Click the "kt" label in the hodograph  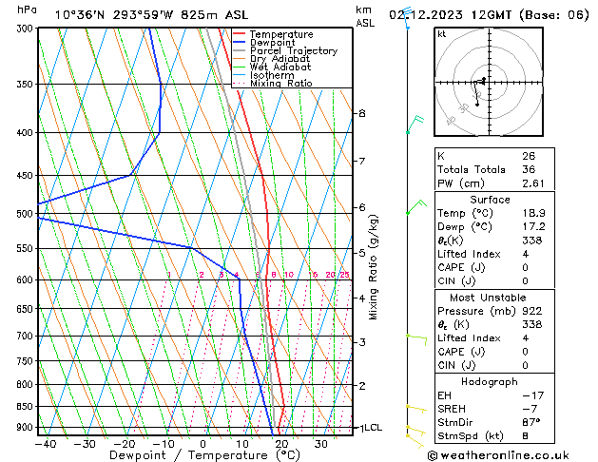[442, 34]
